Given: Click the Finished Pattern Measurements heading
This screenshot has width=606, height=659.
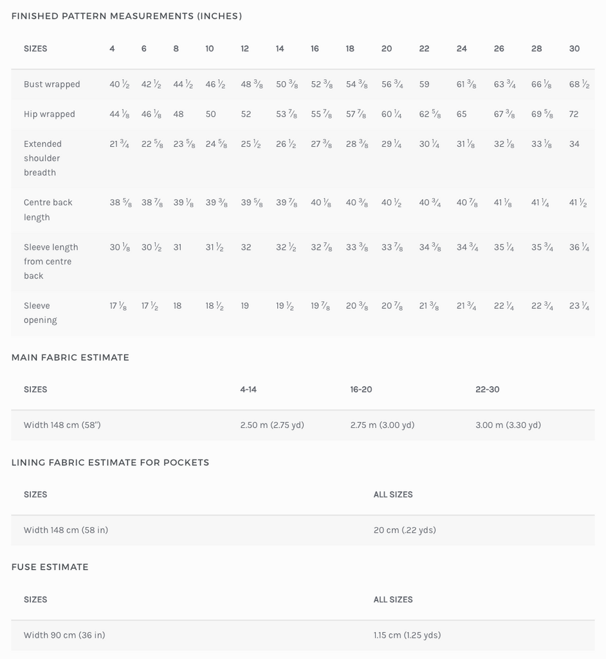Looking at the screenshot, I should coord(127,16).
